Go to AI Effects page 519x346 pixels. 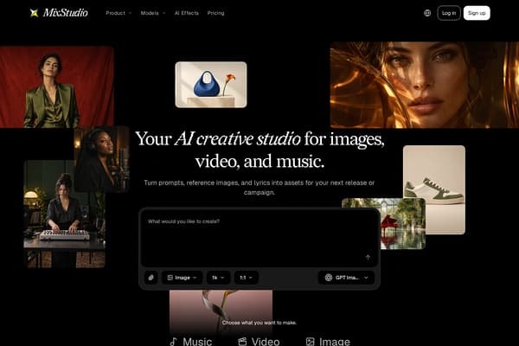point(187,13)
